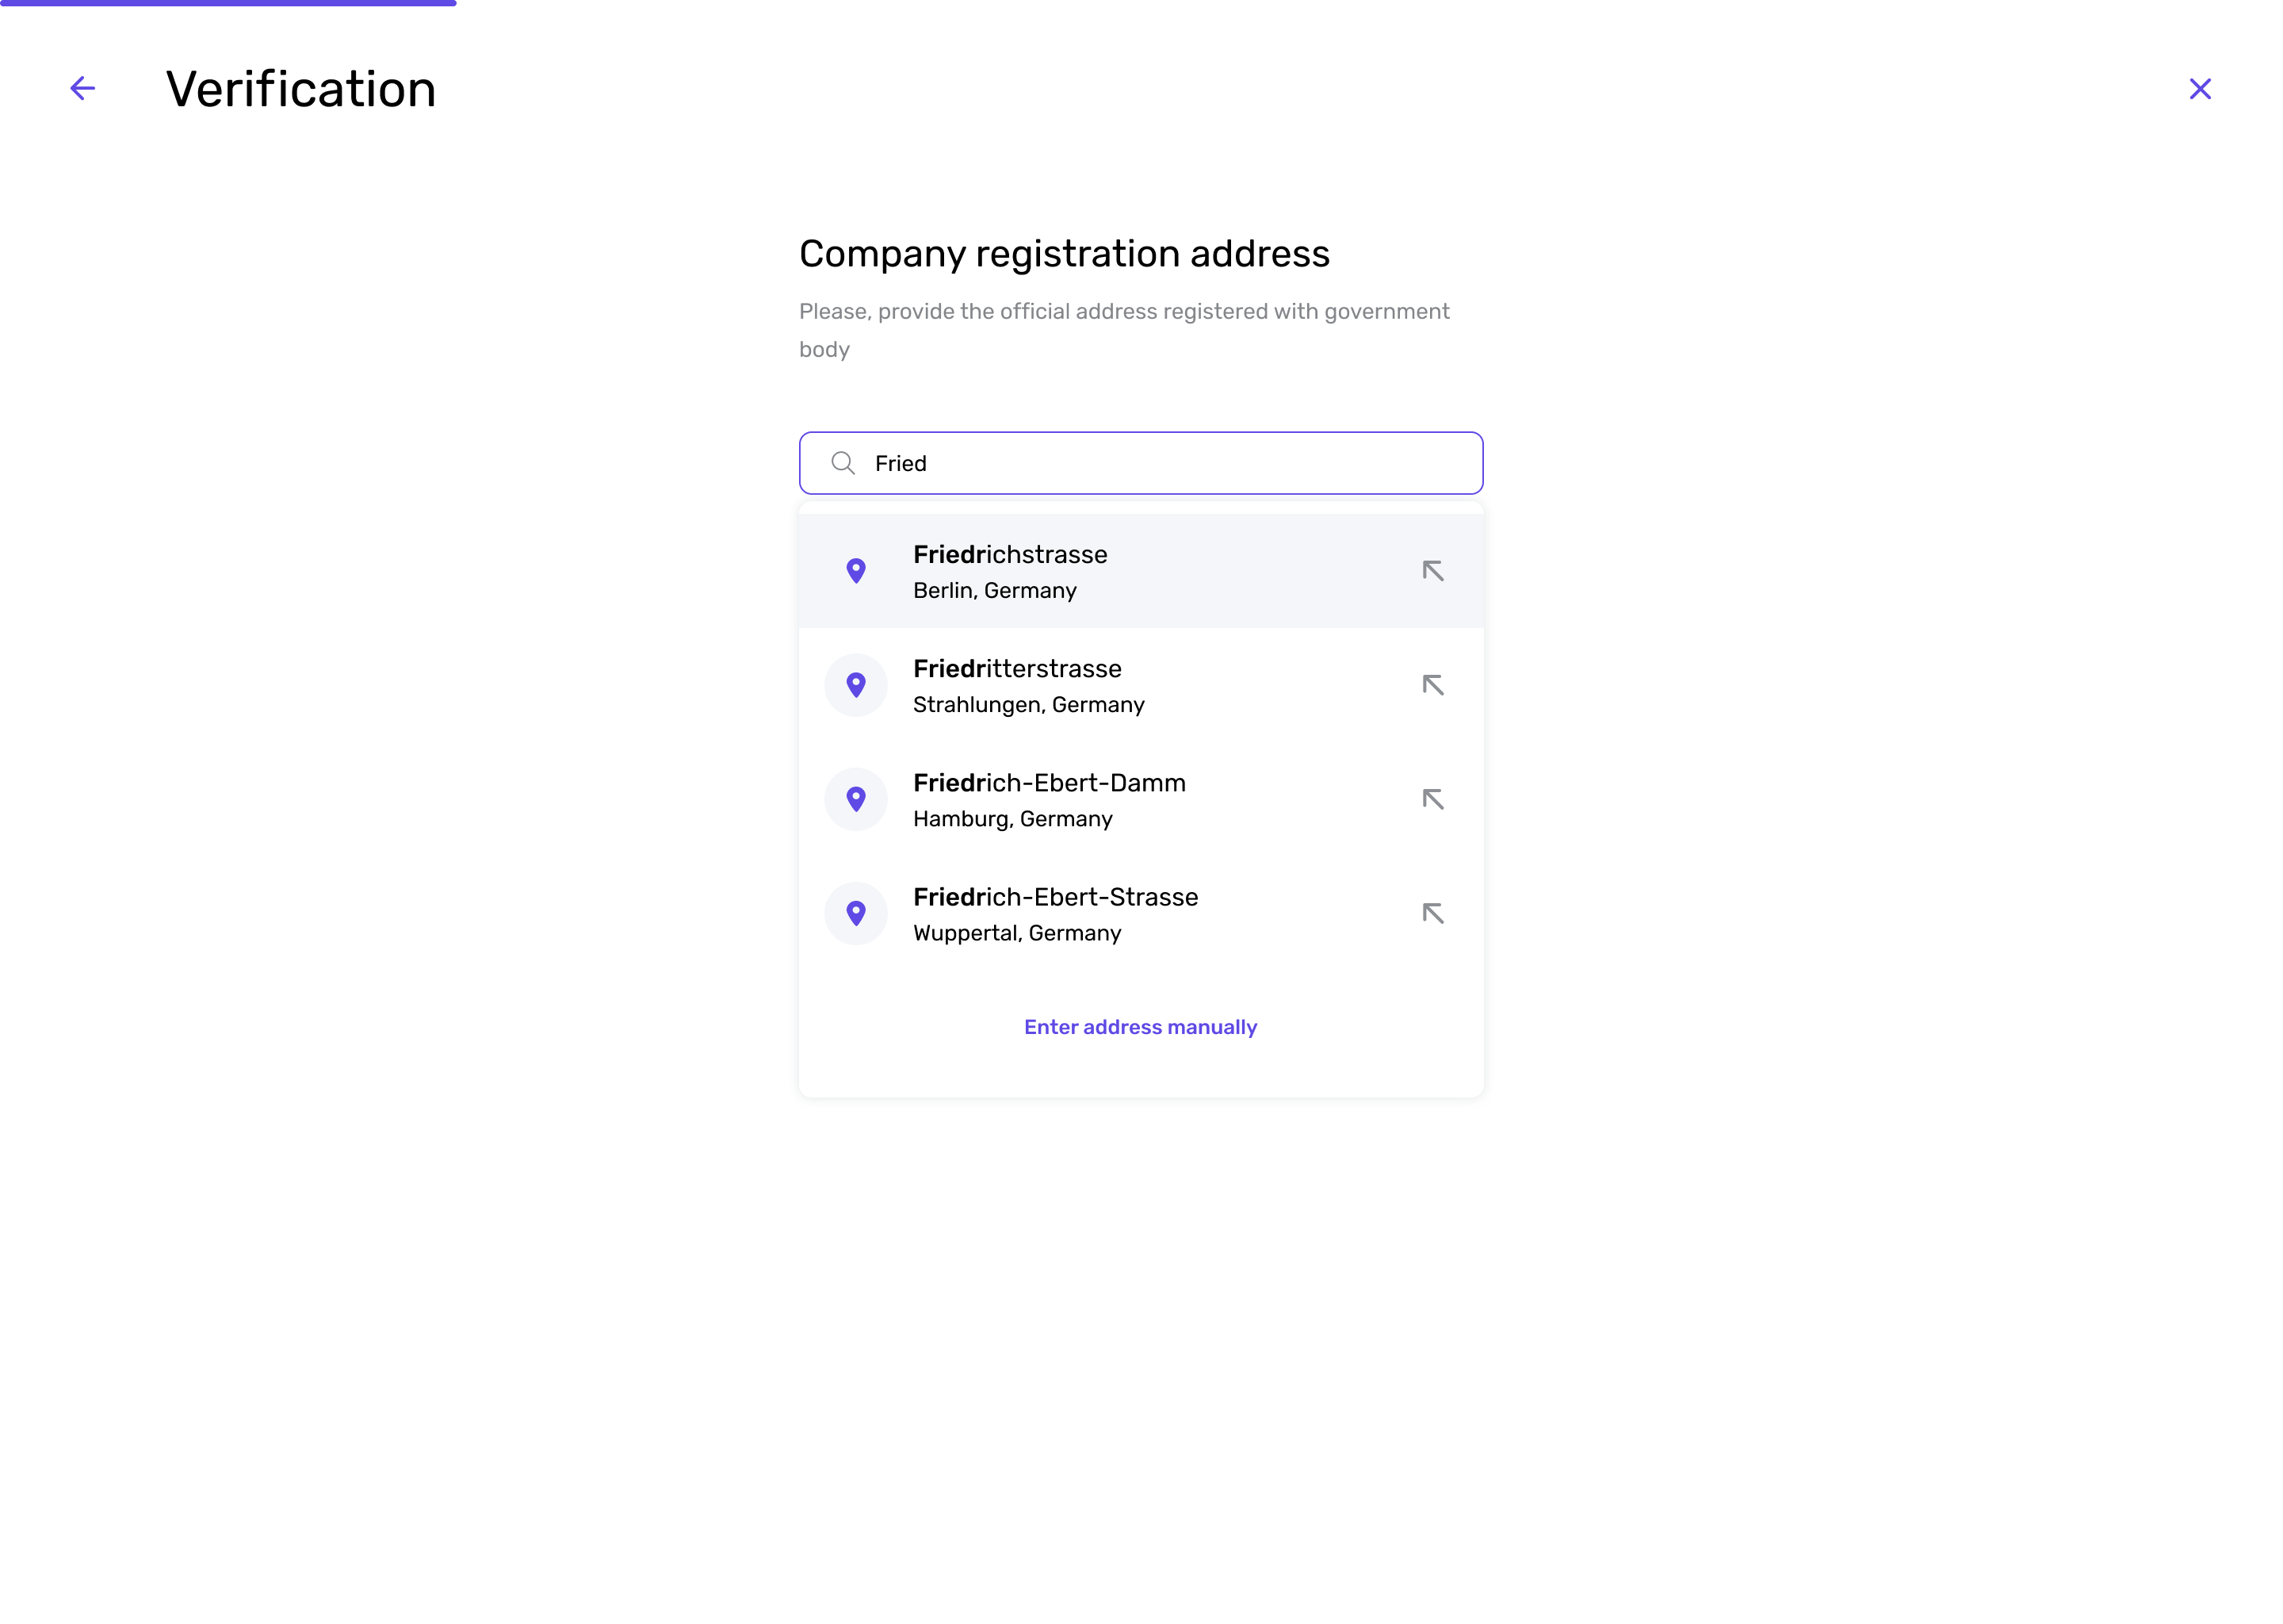Focus the address search field containing "Fried"
This screenshot has width=2283, height=1624.
tap(1141, 463)
